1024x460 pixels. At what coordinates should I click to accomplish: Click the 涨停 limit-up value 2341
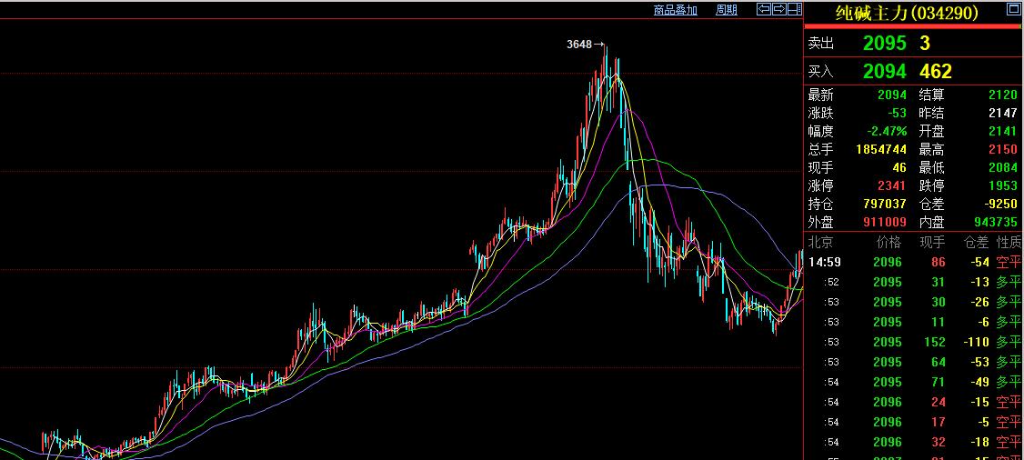[x=892, y=185]
